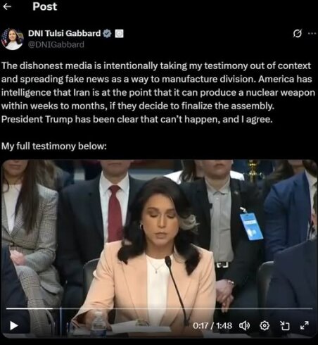This screenshot has width=318, height=345.
Task: Go back using the arrow icon
Action: [7, 6]
